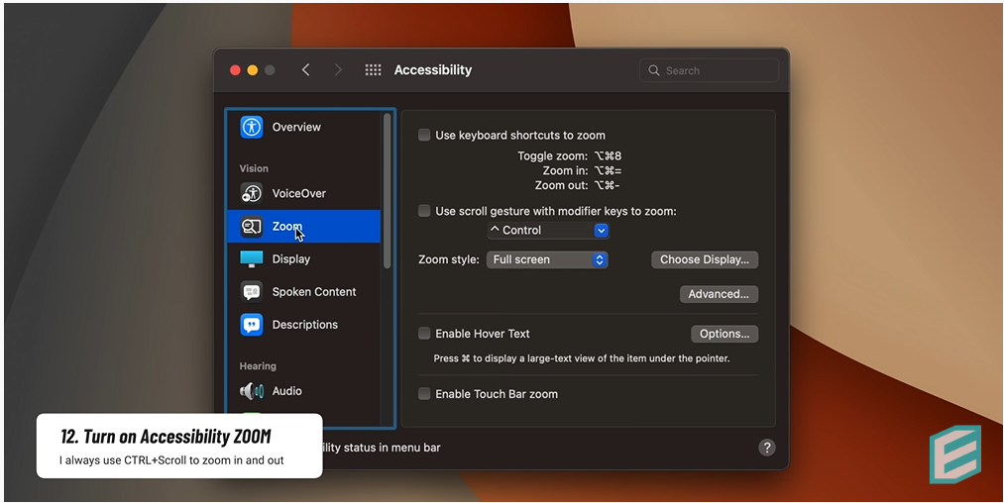
Task: Open the Zoom style Full screen dropdown
Action: [547, 259]
